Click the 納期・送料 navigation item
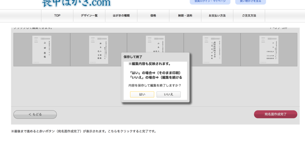 185,15
